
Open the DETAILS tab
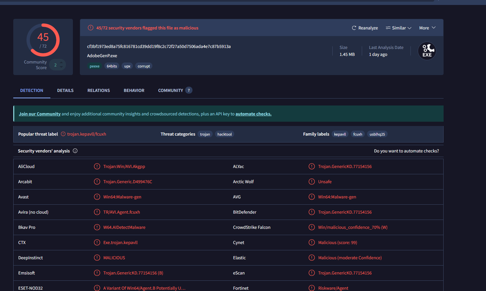65,90
